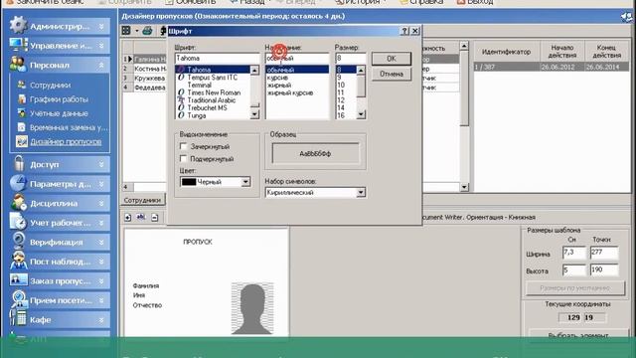Viewport: 636px width, 358px height.
Task: Click the sound icon at designer title bar
Action: [627, 17]
